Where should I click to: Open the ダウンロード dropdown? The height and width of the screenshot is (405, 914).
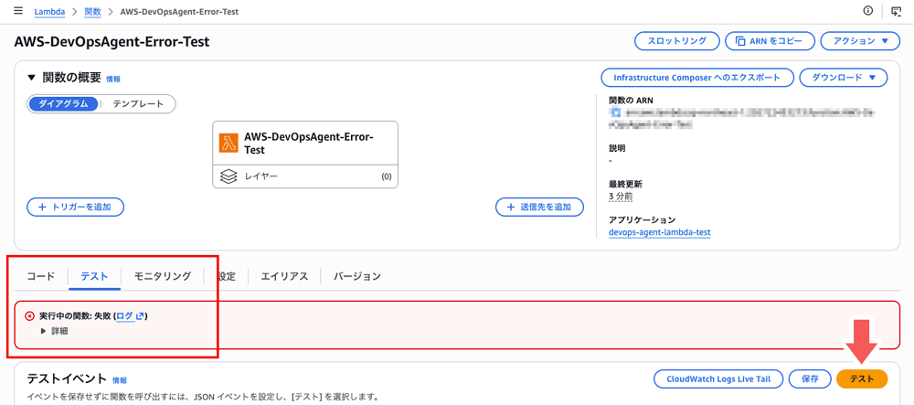843,78
